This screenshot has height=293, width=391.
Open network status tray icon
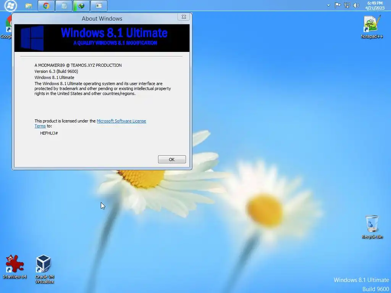[347, 5]
